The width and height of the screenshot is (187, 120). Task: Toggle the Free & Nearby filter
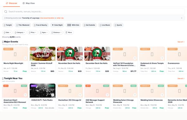tap(41, 25)
